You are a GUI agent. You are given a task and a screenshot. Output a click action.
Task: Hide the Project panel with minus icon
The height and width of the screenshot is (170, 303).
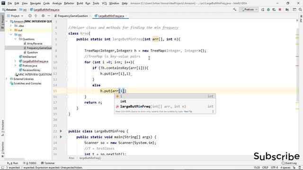(49, 16)
